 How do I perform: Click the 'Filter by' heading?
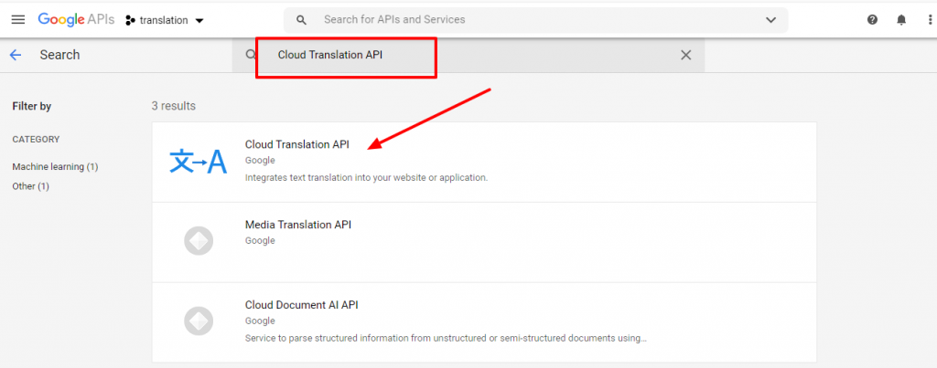tap(32, 106)
